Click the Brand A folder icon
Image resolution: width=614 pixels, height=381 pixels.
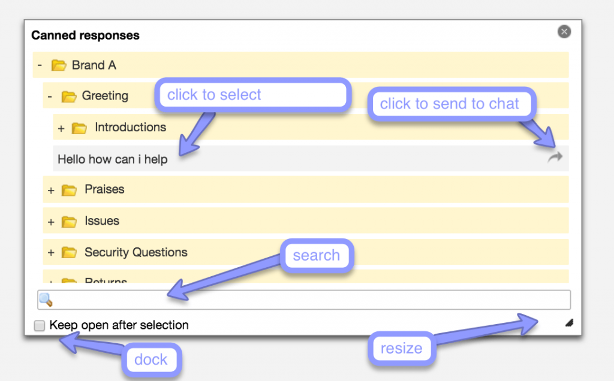[58, 65]
